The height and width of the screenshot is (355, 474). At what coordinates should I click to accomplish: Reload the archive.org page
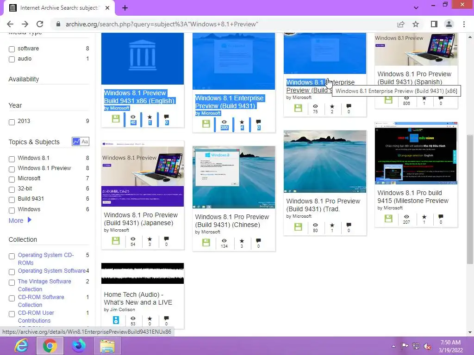click(40, 24)
